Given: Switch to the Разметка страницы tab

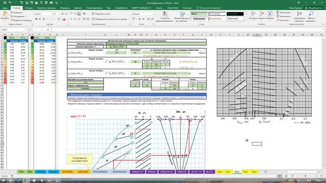Looking at the screenshot, I should pyautogui.click(x=46, y=8).
